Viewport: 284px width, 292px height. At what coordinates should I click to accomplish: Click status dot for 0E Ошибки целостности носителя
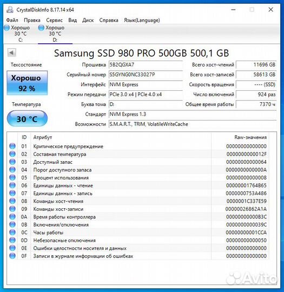12,248
